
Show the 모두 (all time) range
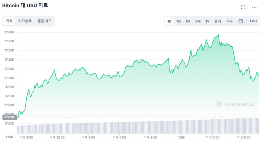[229, 21]
